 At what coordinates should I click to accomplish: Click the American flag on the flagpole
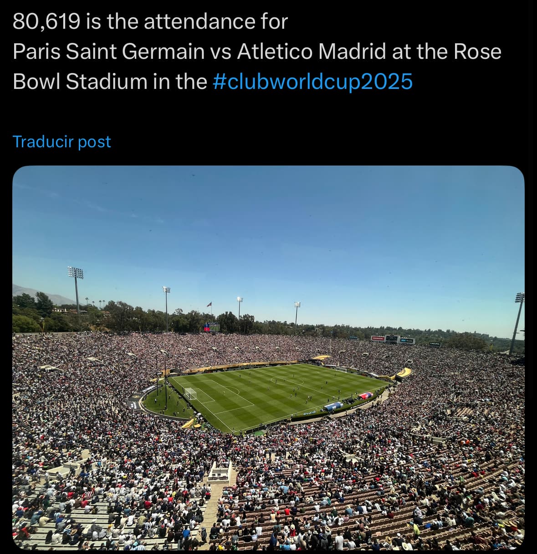(209, 304)
